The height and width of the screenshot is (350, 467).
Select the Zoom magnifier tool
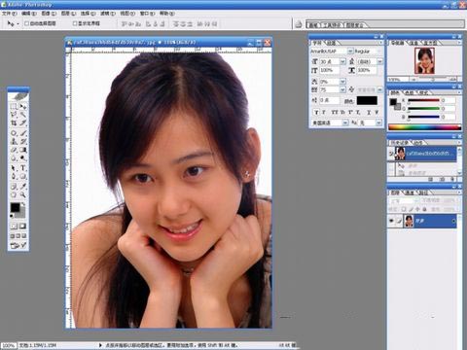pyautogui.click(x=23, y=194)
